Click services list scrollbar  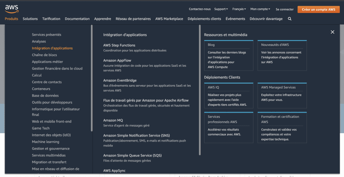coord(200,90)
